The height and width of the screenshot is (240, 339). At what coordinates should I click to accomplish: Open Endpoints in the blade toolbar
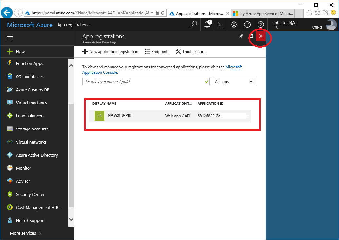(x=157, y=52)
